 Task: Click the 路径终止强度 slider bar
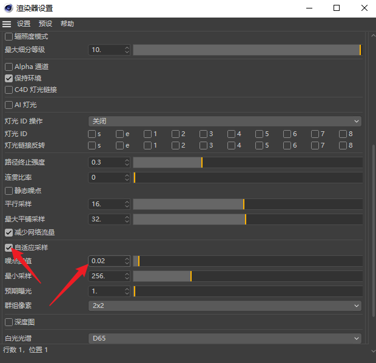coord(247,162)
